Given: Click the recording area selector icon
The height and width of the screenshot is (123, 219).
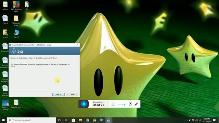Looking at the screenshot, I should (113, 104).
